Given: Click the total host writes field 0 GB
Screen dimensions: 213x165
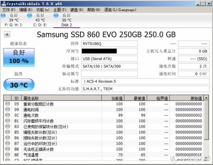Looking at the screenshot, I should click(x=194, y=51).
